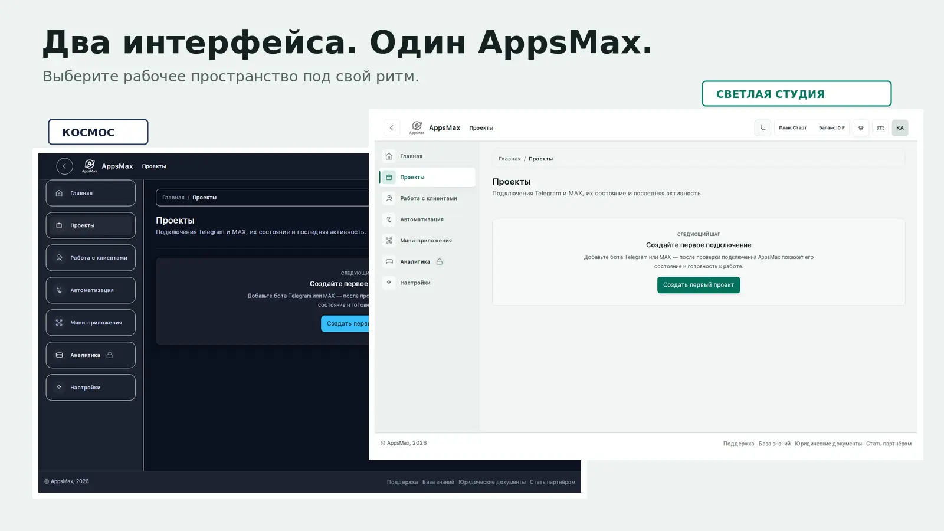The height and width of the screenshot is (531, 944).
Task: Click Баланс: 0 Р in light header
Action: click(831, 128)
